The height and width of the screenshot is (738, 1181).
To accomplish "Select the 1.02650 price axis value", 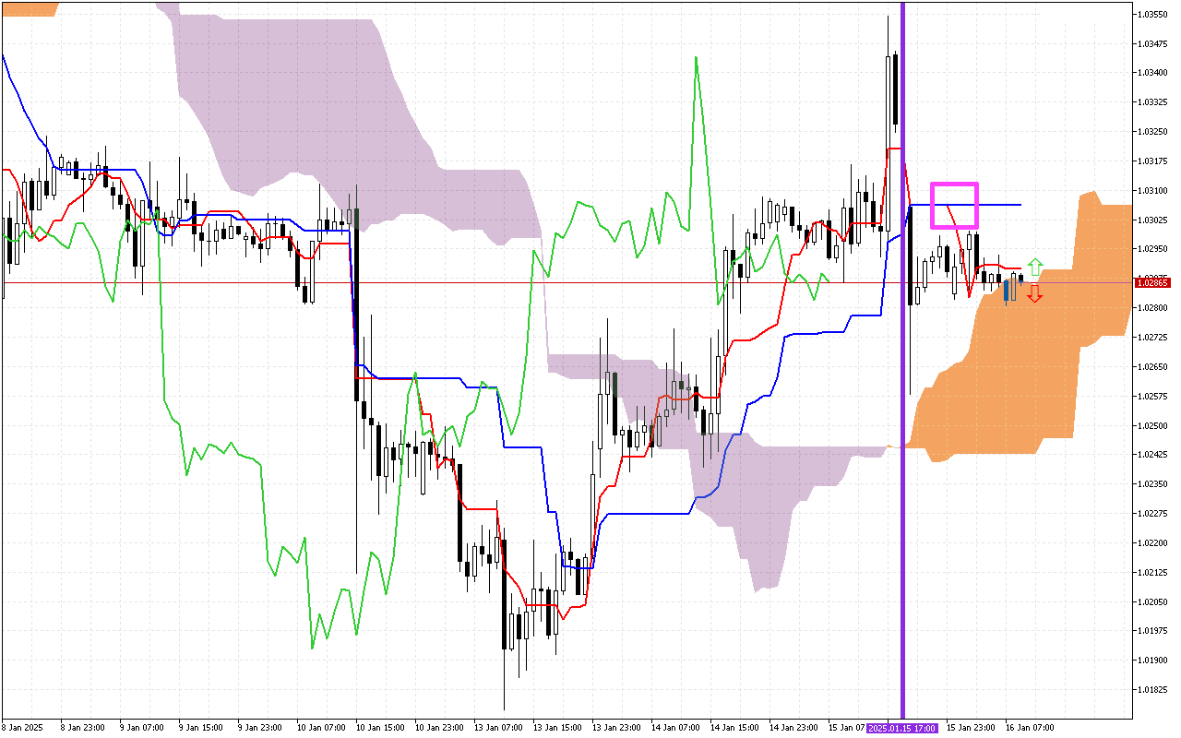I will point(1153,367).
